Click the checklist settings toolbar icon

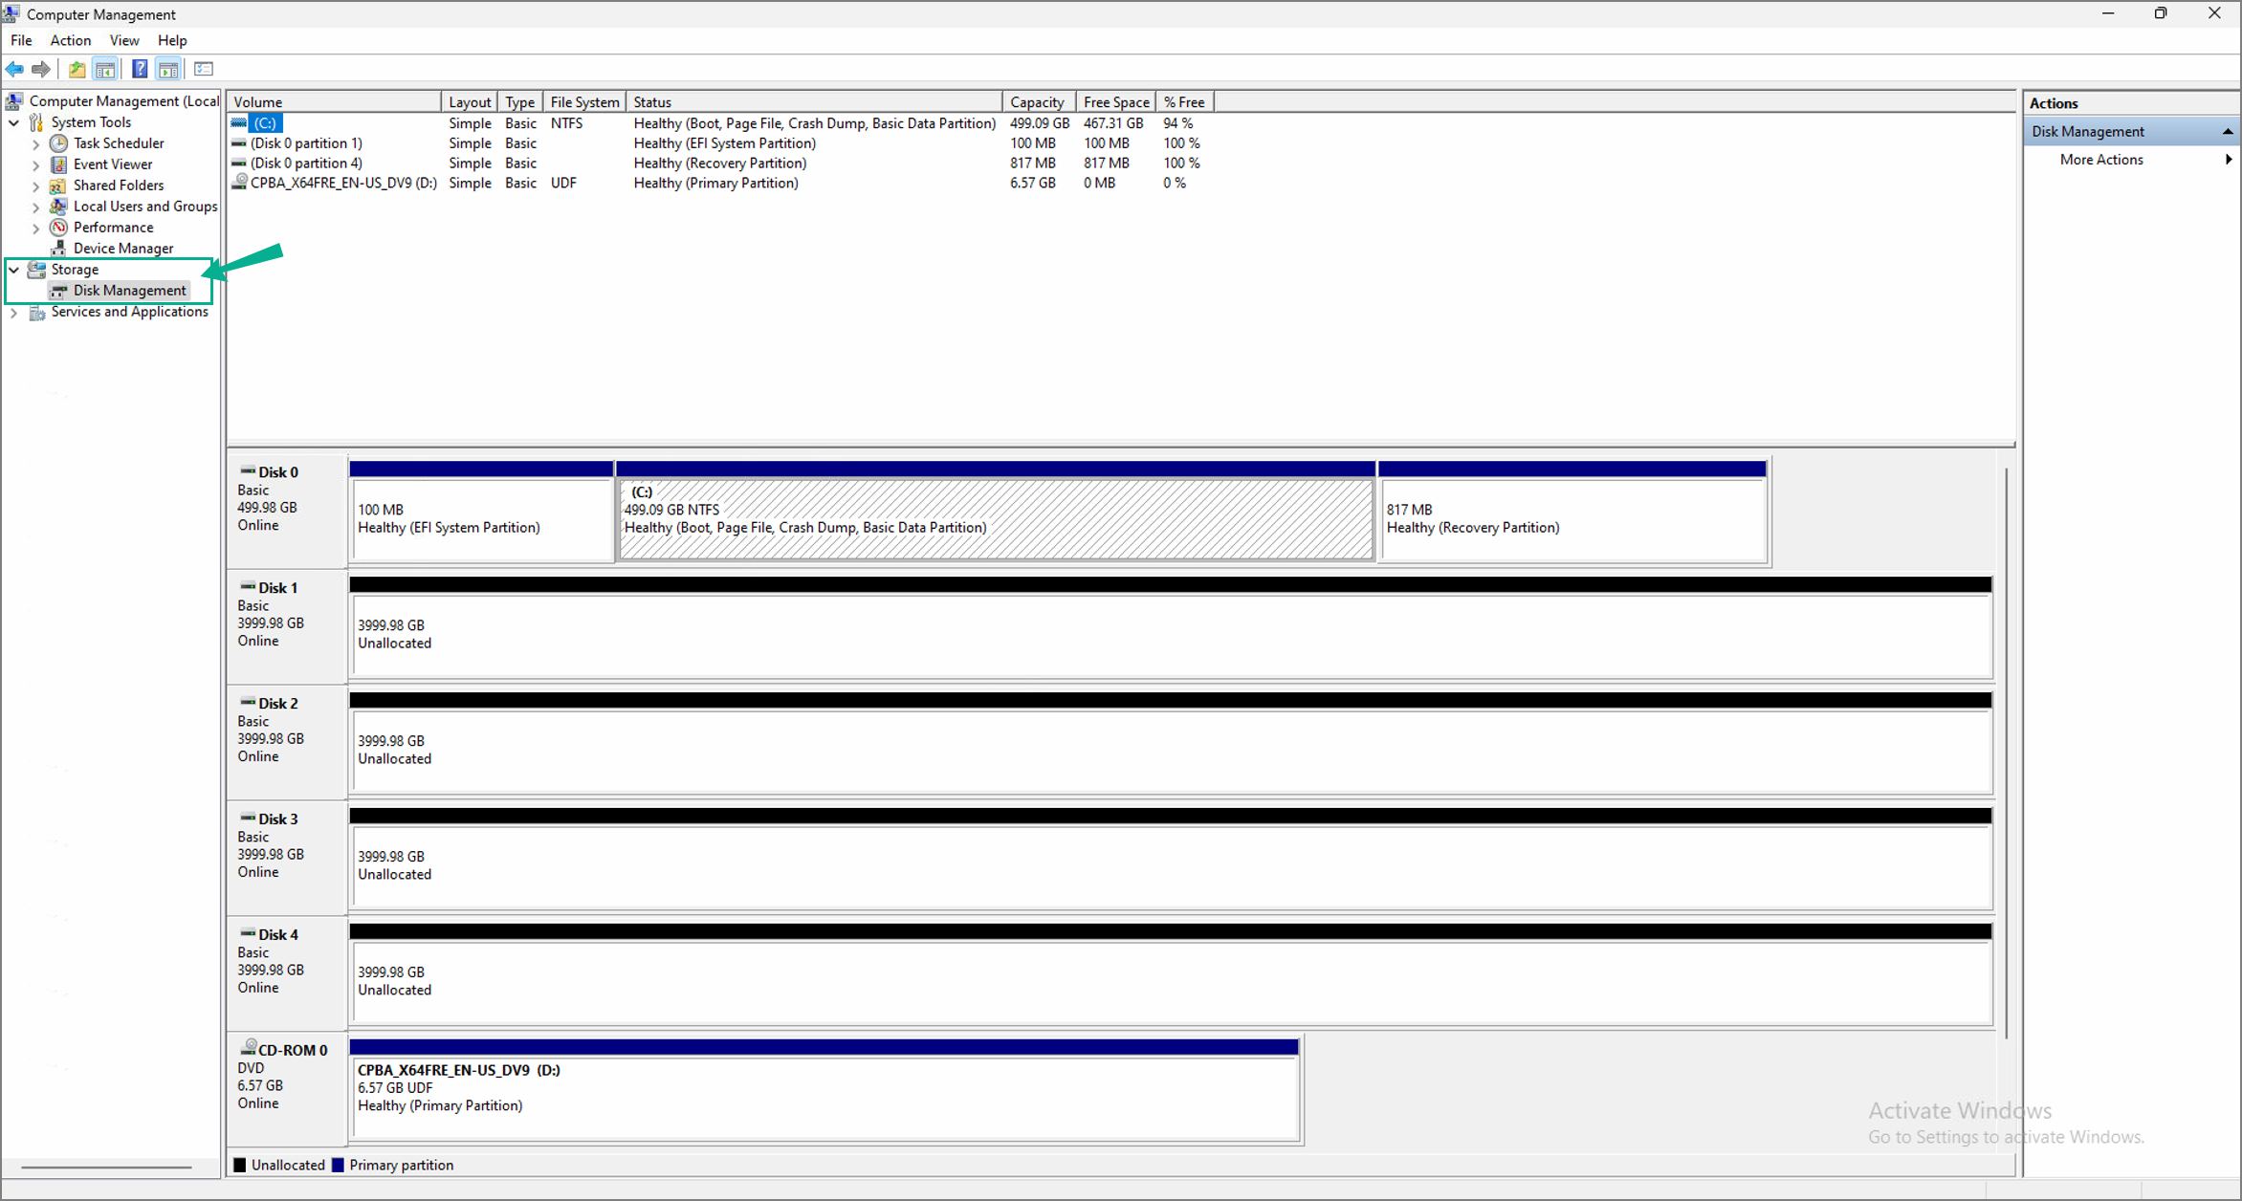[x=204, y=69]
